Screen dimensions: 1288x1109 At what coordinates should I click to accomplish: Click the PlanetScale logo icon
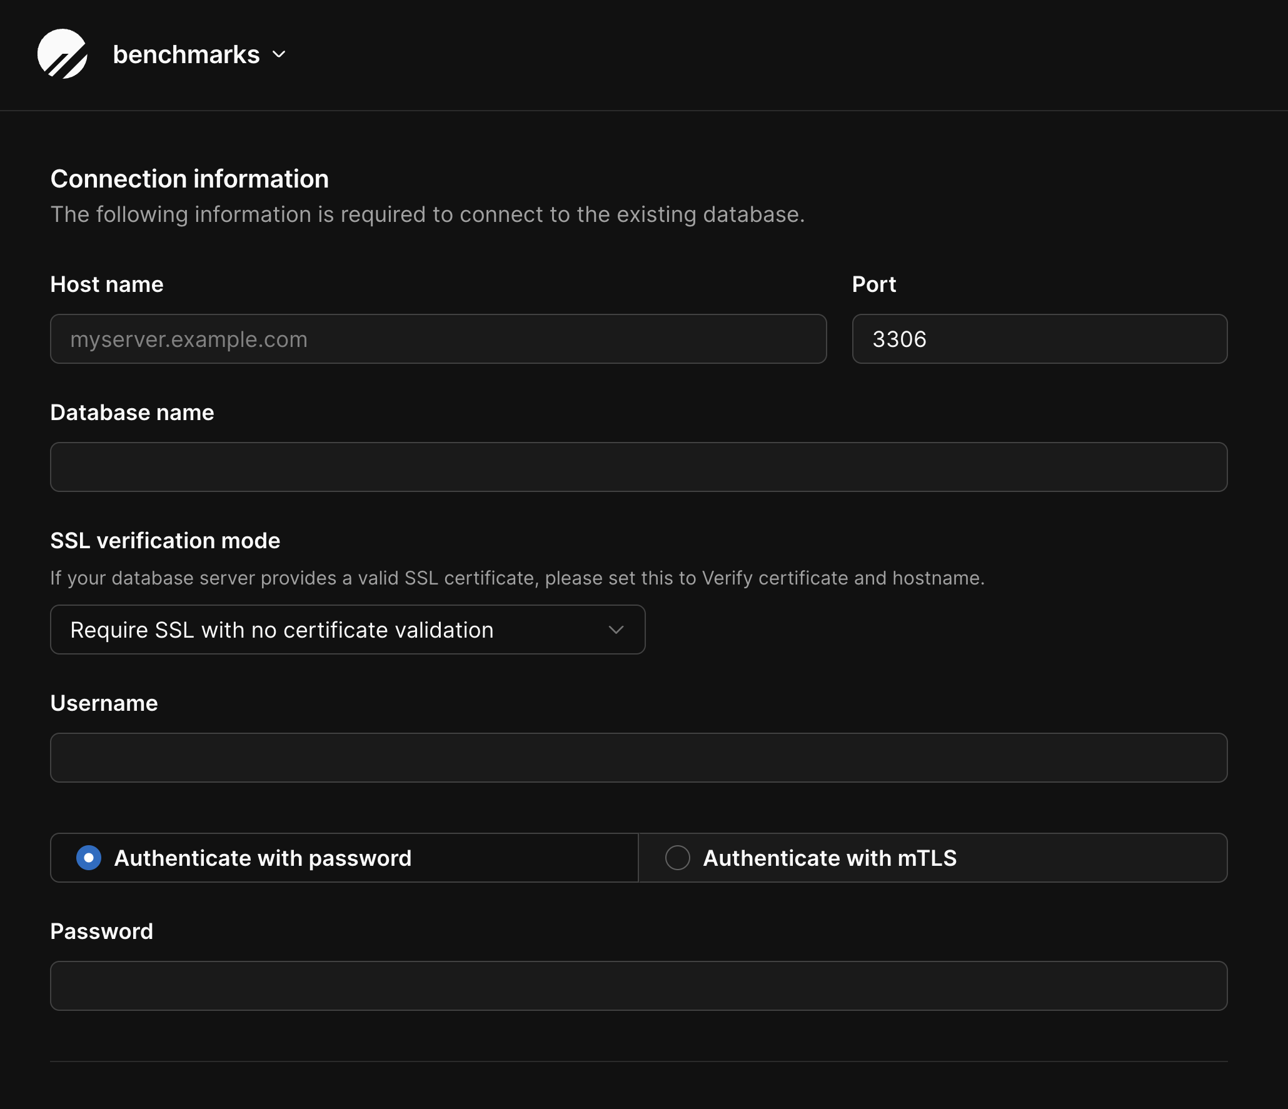click(63, 54)
